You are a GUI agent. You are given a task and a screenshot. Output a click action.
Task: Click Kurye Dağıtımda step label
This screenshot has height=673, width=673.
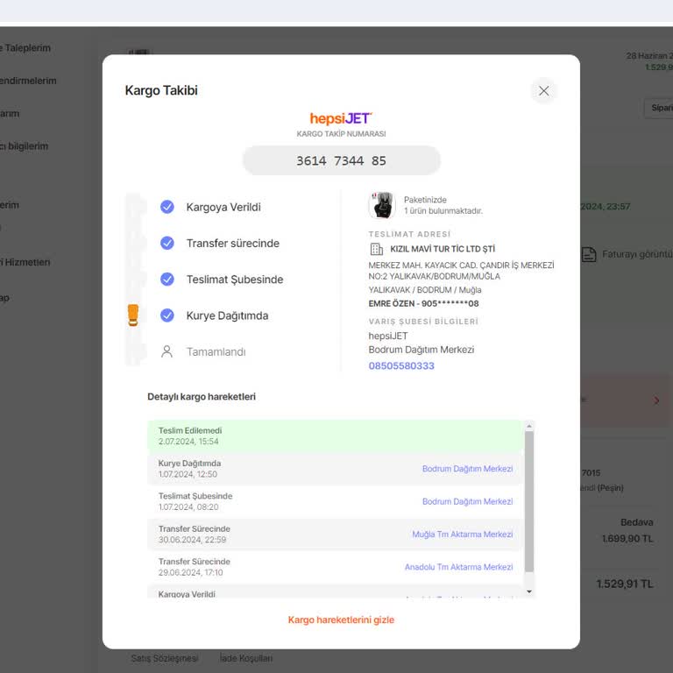click(x=227, y=315)
